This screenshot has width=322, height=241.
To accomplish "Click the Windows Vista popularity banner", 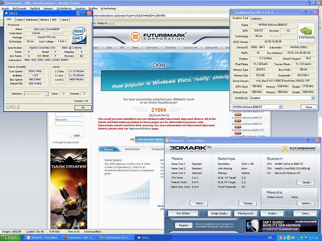I will pos(165,81).
